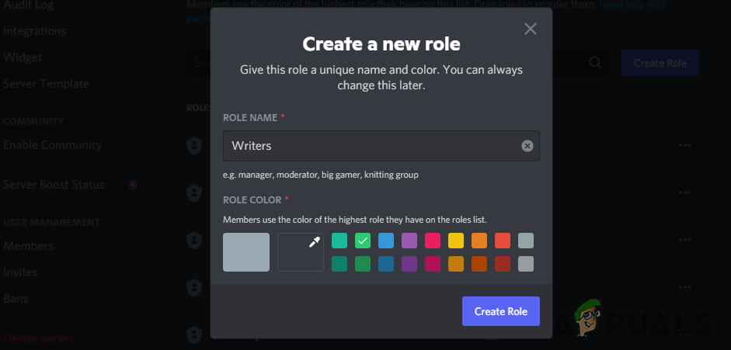This screenshot has width=731, height=350.
Task: Select the checked green color swatch
Action: 363,241
